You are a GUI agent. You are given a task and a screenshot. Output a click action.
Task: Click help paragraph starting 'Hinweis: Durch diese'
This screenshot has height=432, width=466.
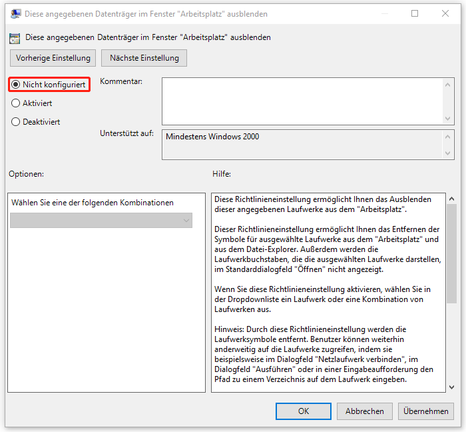pos(324,355)
